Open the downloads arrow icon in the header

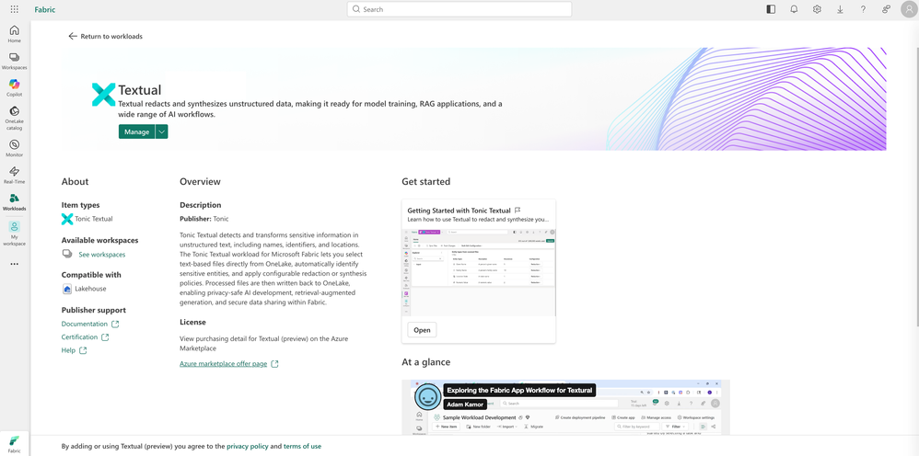[840, 9]
